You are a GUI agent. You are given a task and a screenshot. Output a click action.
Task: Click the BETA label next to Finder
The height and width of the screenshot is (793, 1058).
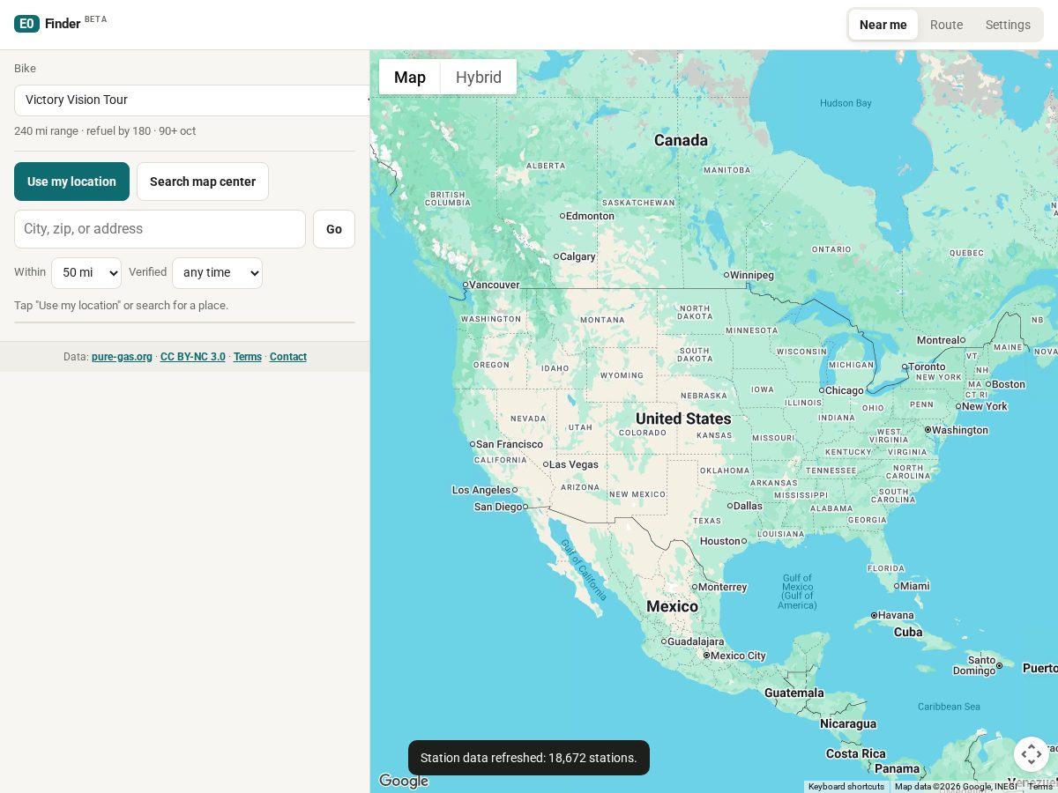coord(95,19)
